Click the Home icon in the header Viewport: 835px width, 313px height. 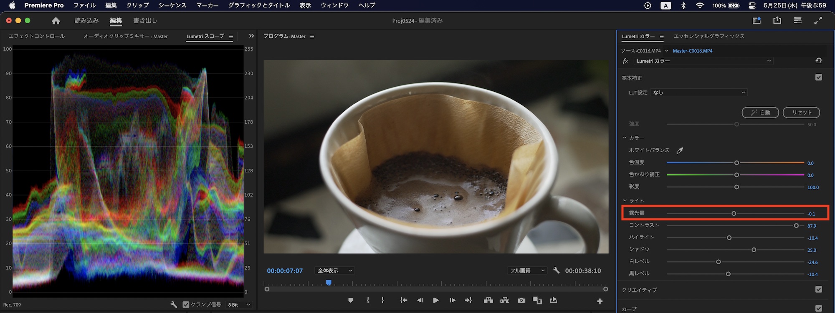point(56,21)
